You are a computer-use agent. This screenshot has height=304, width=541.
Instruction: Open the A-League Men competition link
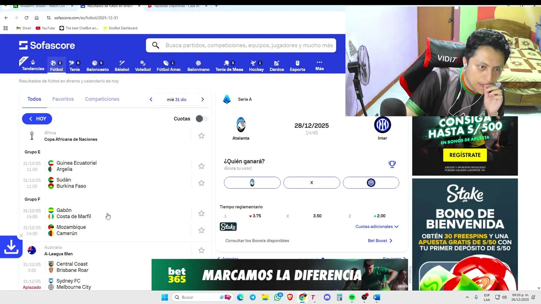pos(58,254)
